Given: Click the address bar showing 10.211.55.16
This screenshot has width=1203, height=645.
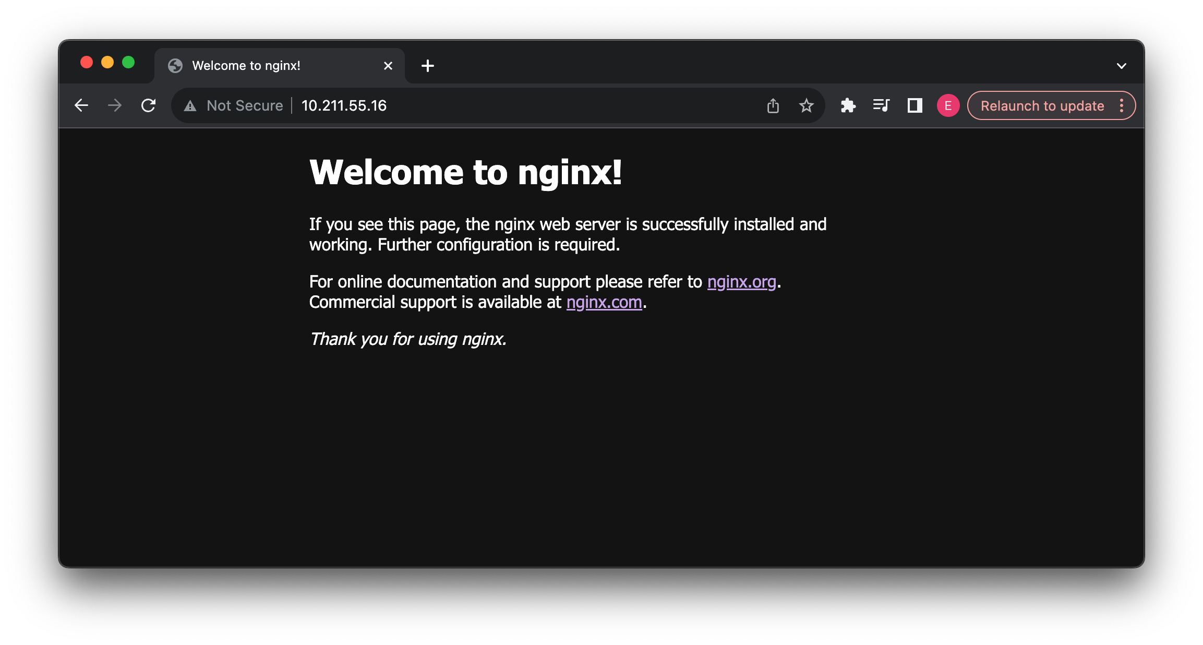Looking at the screenshot, I should tap(498, 106).
